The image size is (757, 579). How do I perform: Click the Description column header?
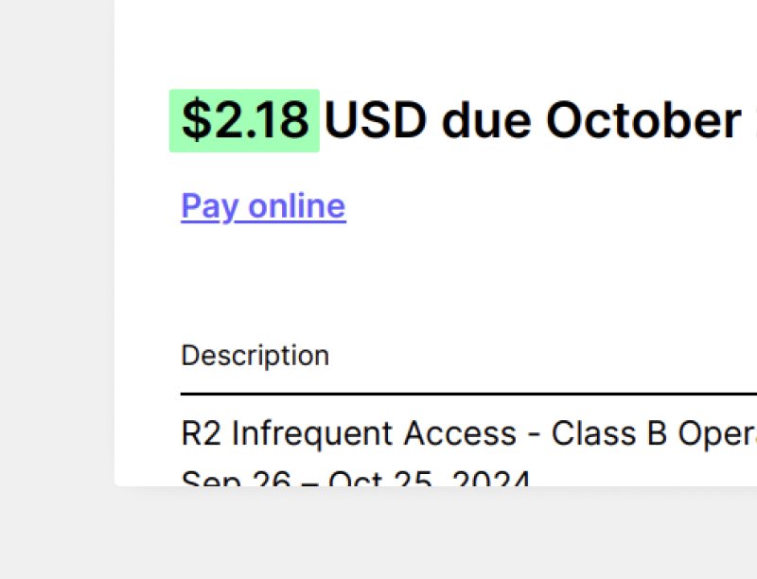point(255,356)
